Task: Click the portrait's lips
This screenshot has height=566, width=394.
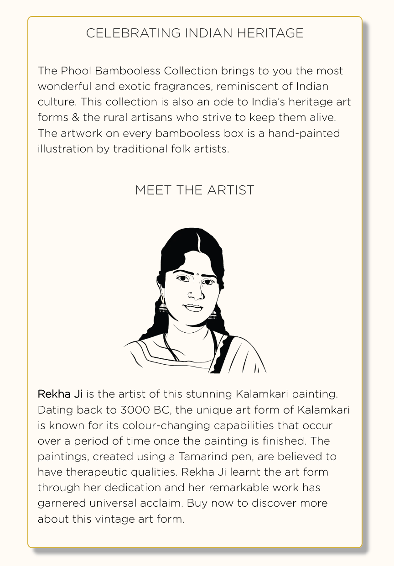Action: pyautogui.click(x=193, y=308)
